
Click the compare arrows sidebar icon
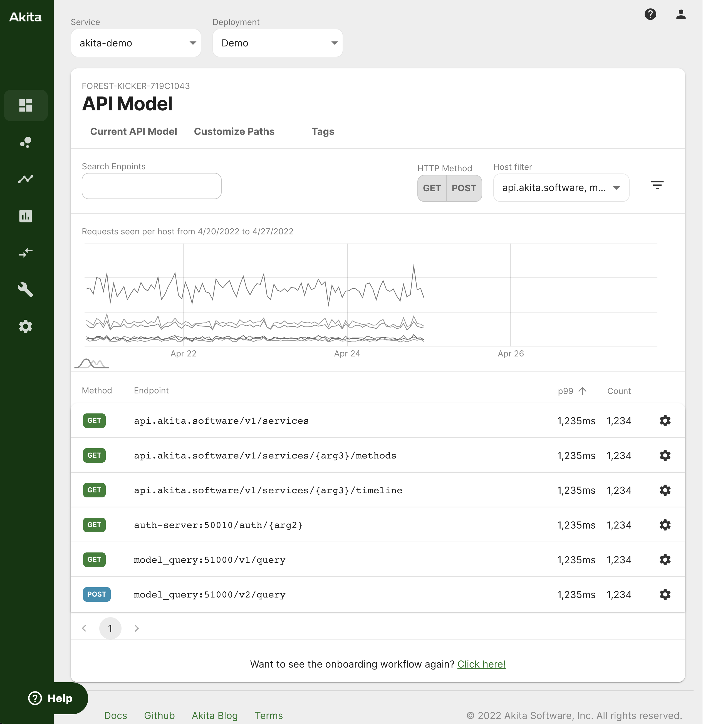tap(26, 253)
